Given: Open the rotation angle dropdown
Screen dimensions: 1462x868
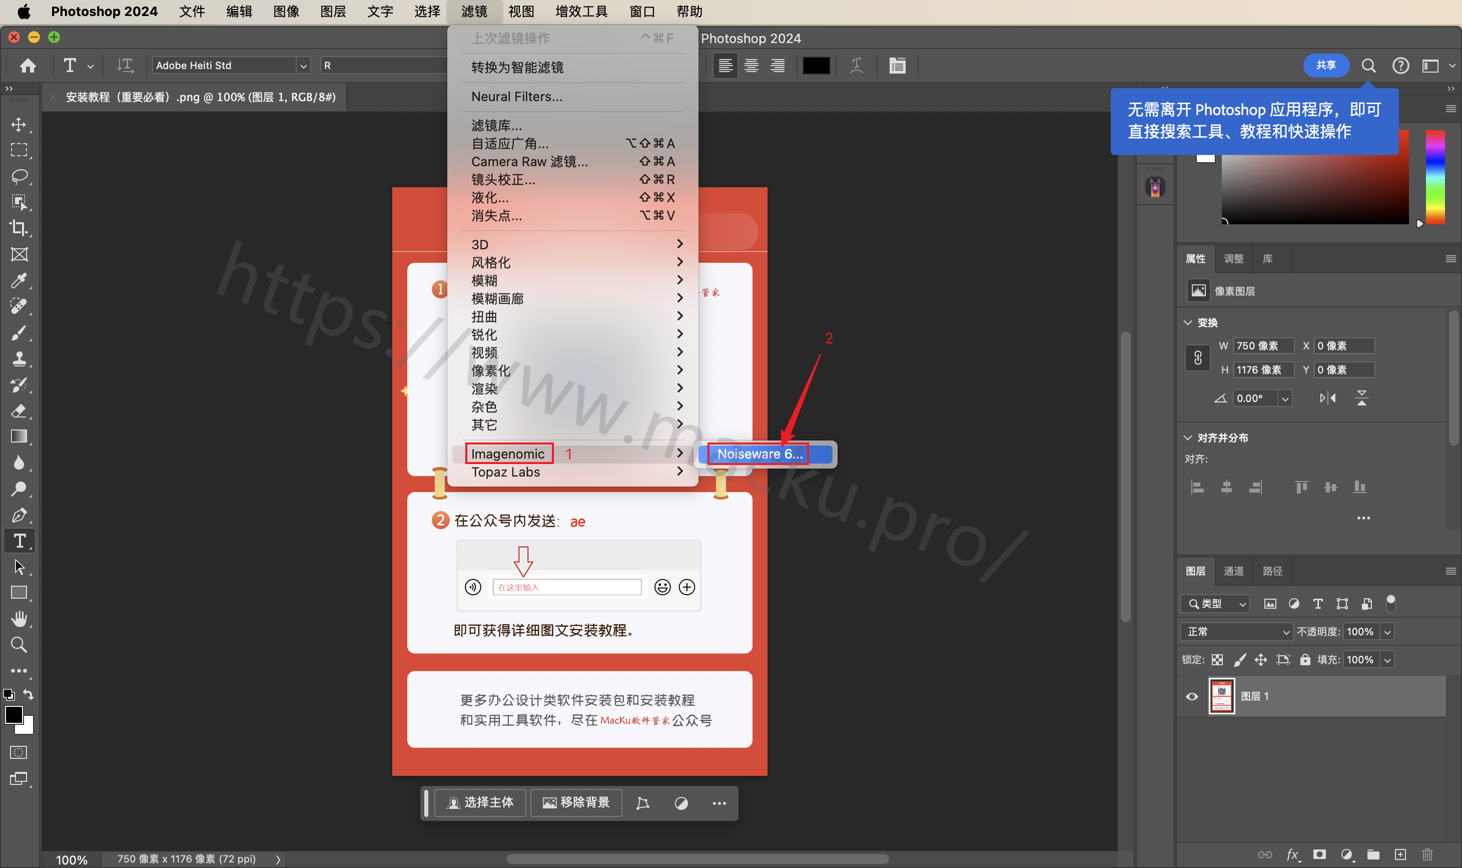Looking at the screenshot, I should [x=1284, y=398].
